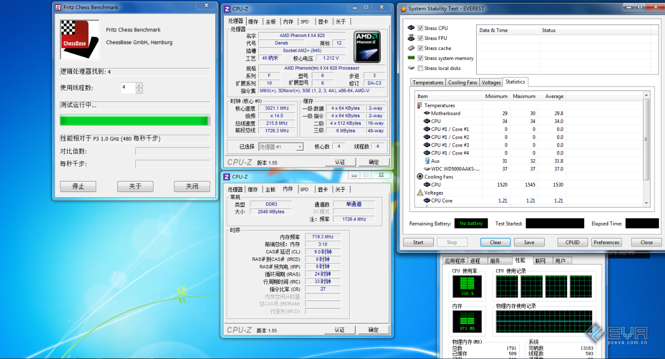This screenshot has height=359, width=665.
Task: Switch to the Voltages tab
Action: [x=491, y=82]
